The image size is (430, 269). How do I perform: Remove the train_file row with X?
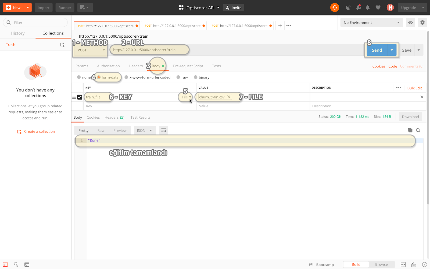point(422,97)
